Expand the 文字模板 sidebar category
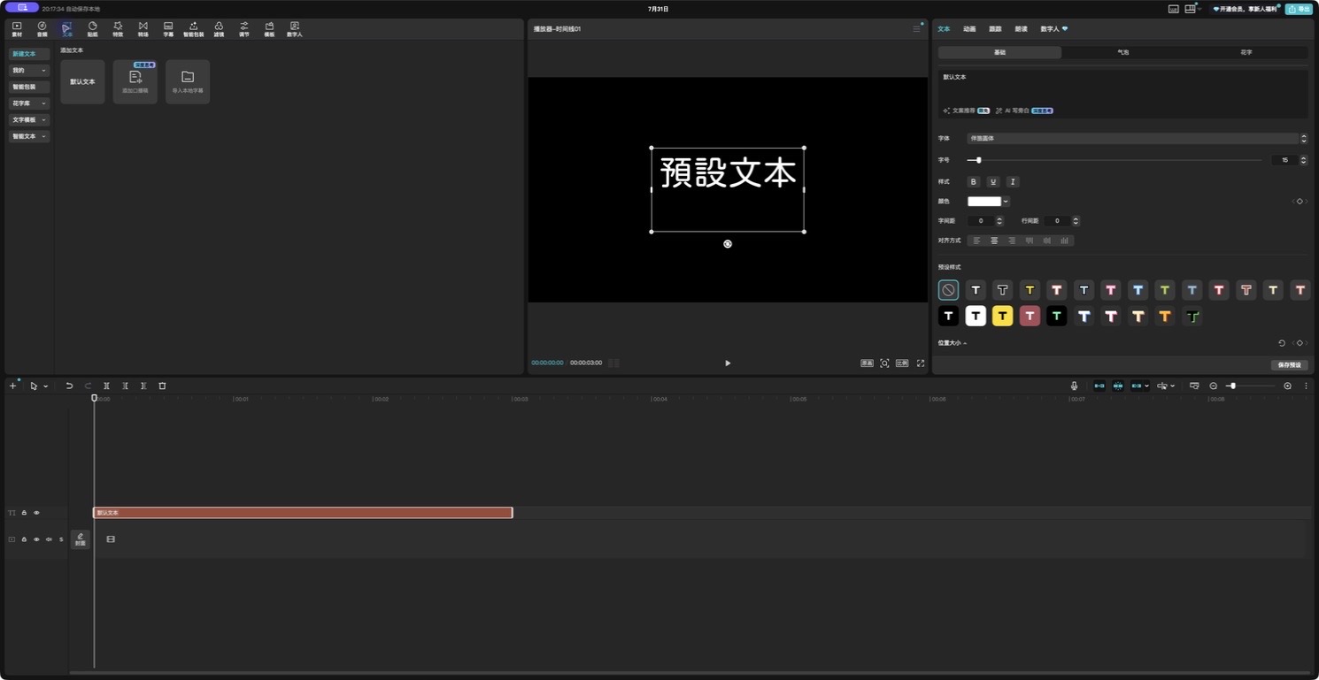Viewport: 1319px width, 680px height. (29, 119)
